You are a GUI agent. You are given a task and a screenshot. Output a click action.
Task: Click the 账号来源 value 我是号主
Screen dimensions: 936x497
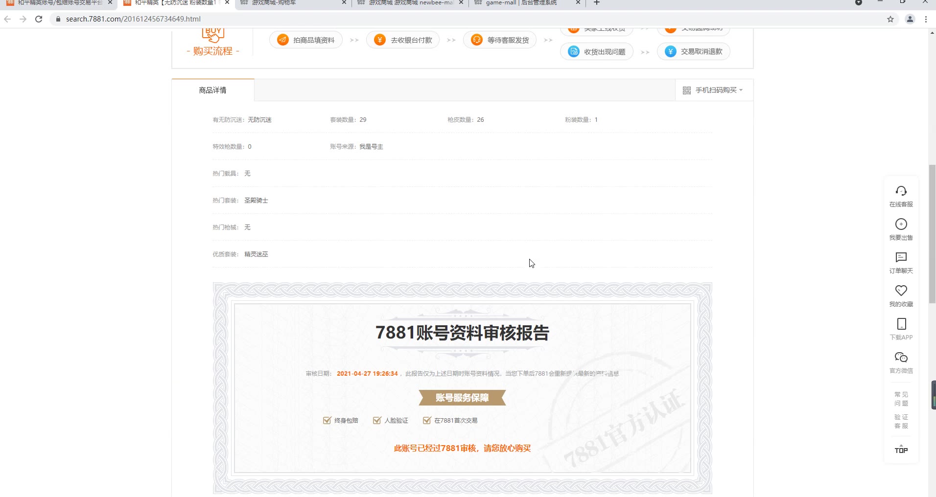point(371,147)
